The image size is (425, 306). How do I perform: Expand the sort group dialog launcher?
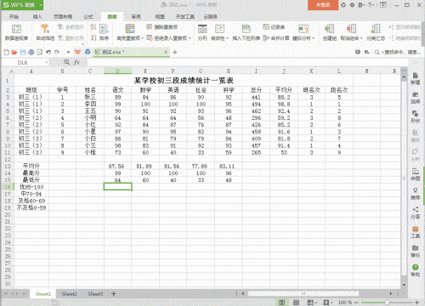(82, 44)
